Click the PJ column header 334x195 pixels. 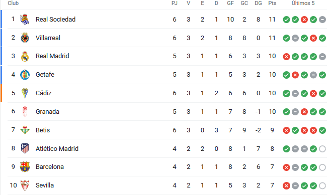coord(175,3)
